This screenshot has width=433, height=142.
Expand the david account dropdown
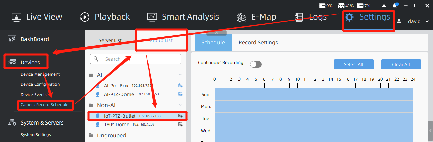(427, 21)
